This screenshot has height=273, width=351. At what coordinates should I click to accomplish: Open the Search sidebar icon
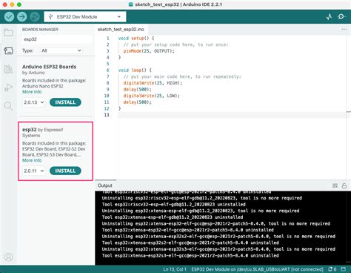click(x=8, y=106)
